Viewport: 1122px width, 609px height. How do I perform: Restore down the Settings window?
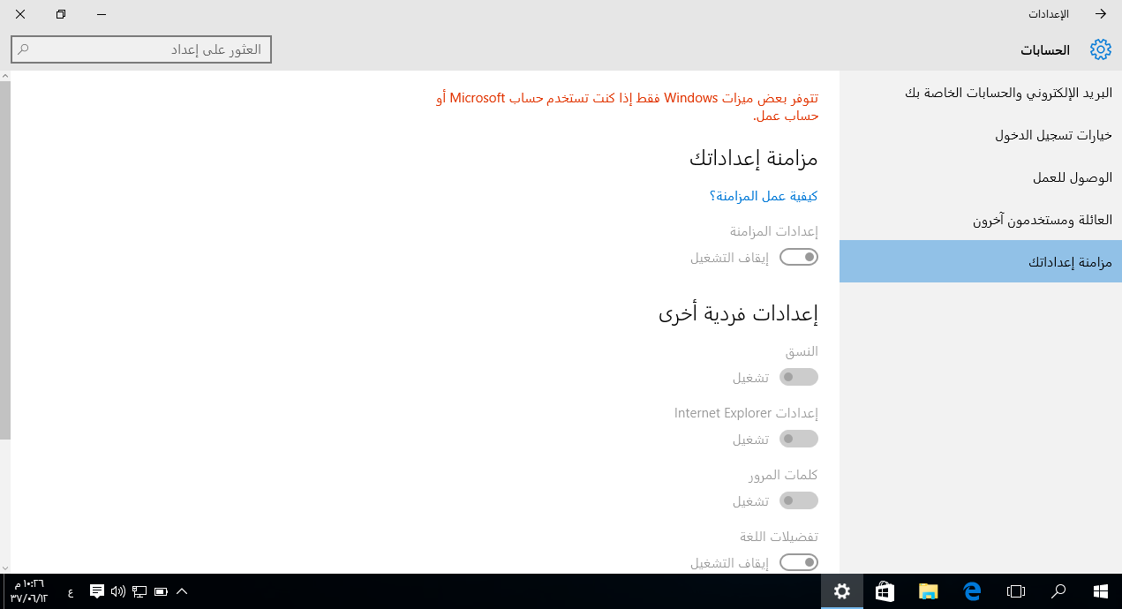(x=61, y=14)
